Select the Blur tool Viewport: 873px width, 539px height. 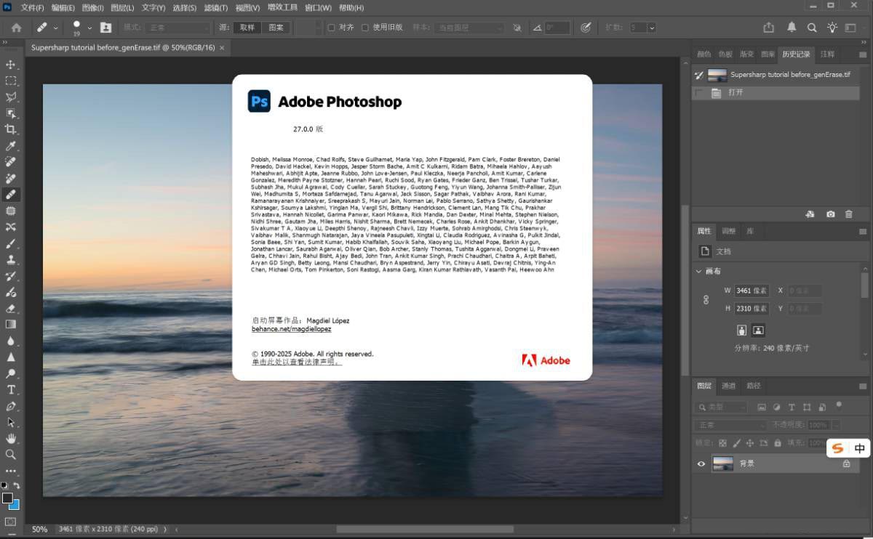point(11,341)
